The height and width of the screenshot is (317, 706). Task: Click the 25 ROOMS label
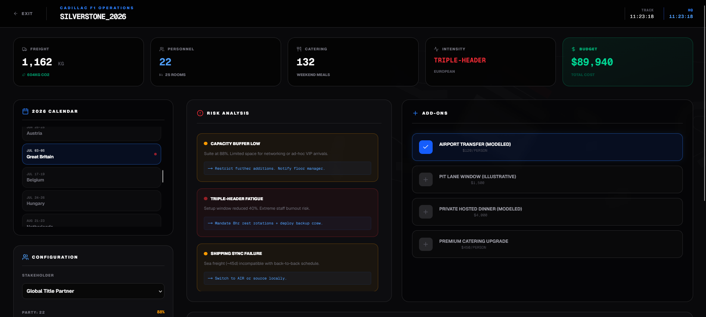[175, 75]
